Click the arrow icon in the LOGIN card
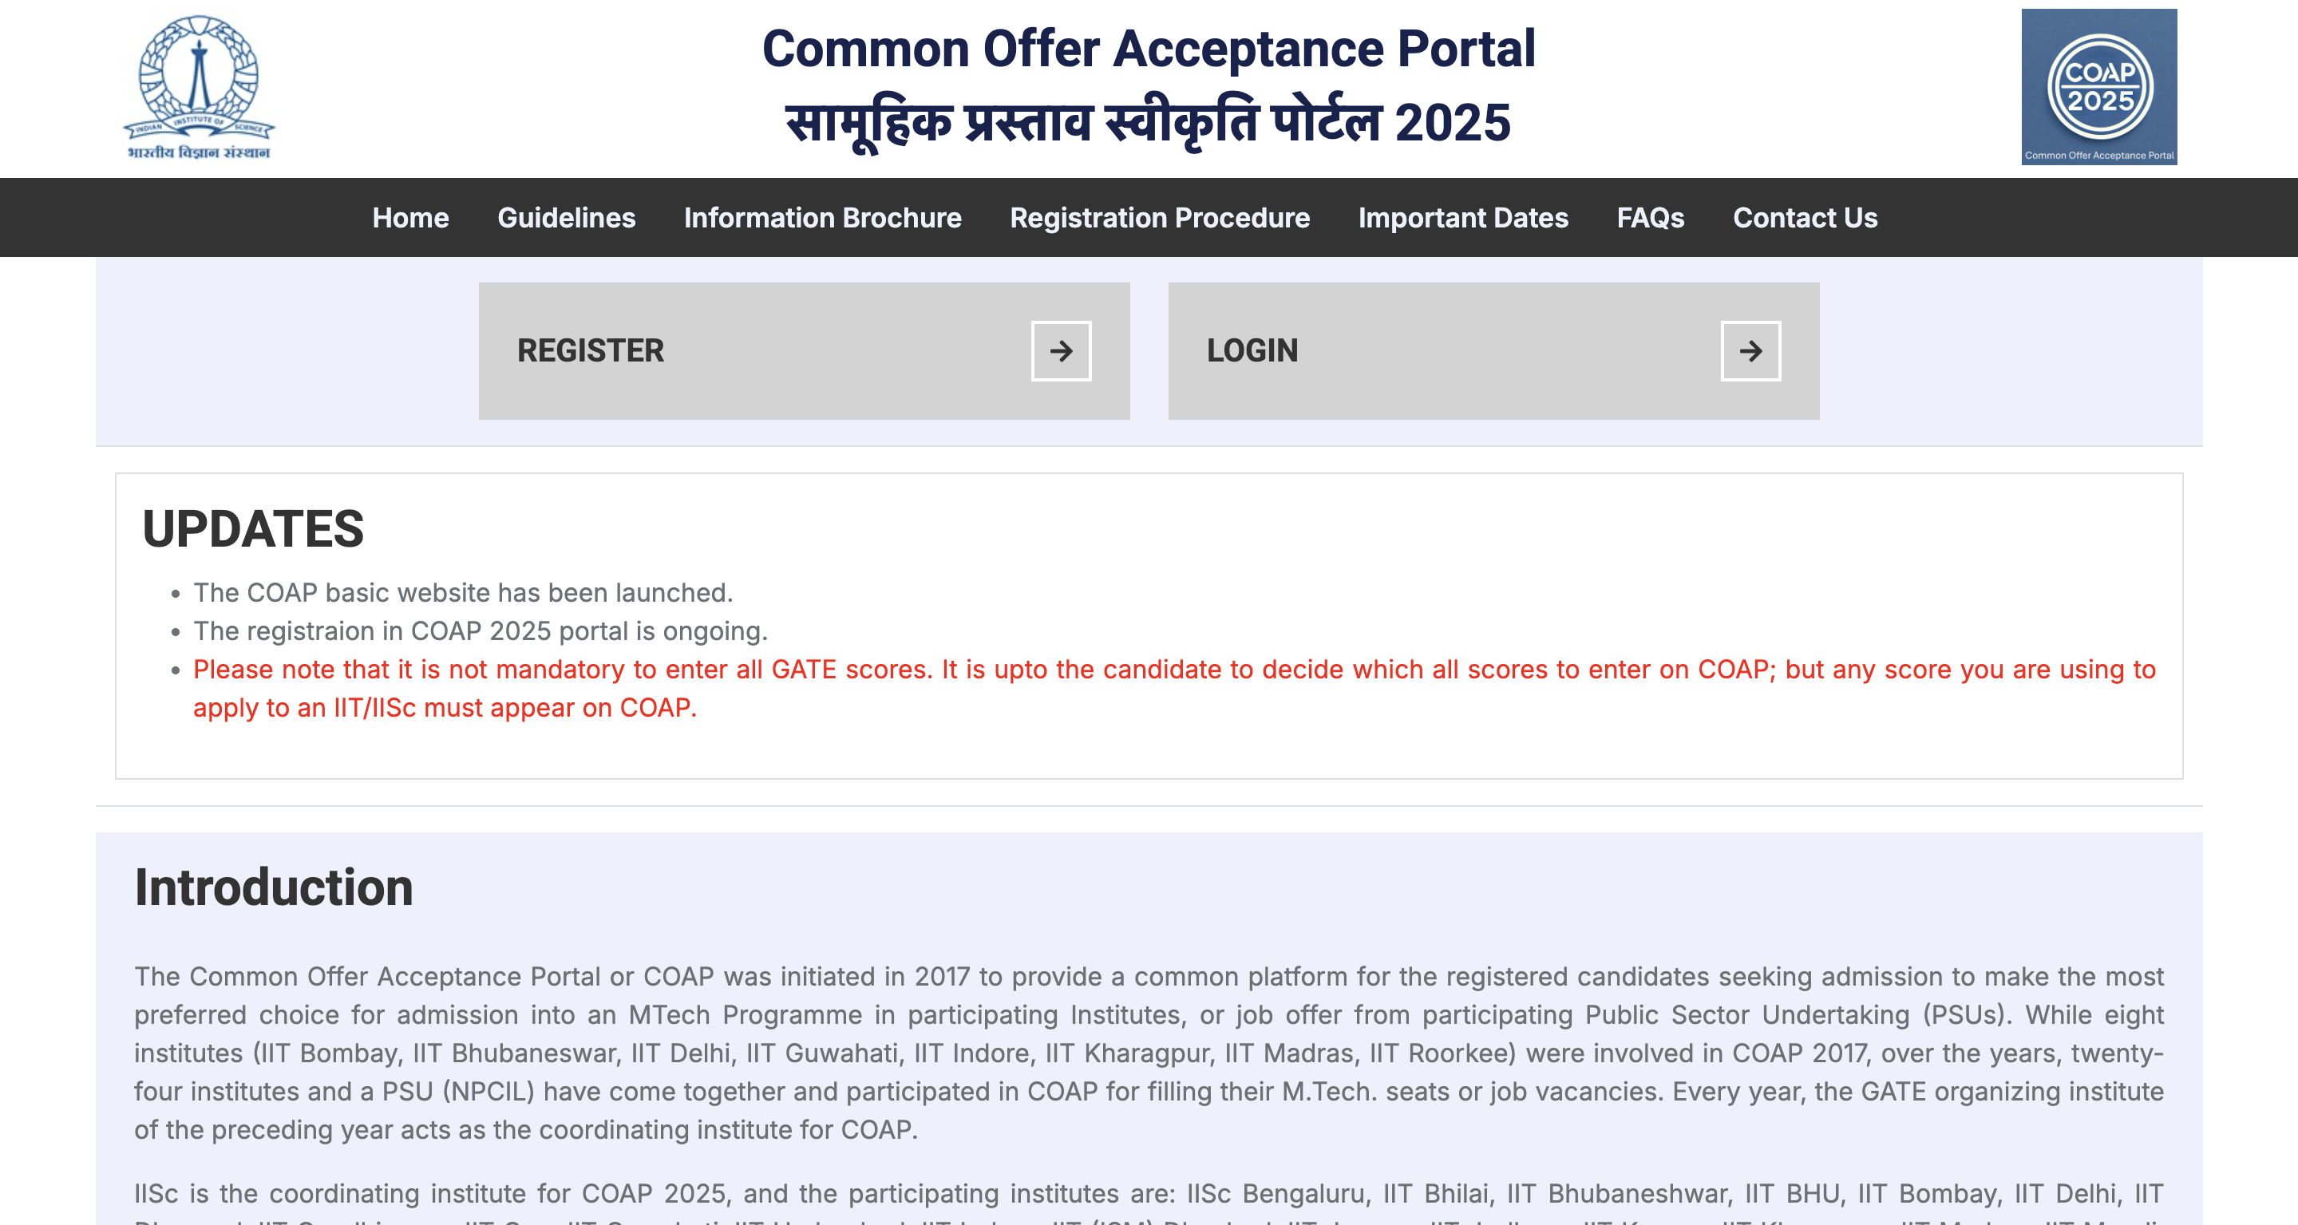The height and width of the screenshot is (1225, 2298). point(1751,350)
